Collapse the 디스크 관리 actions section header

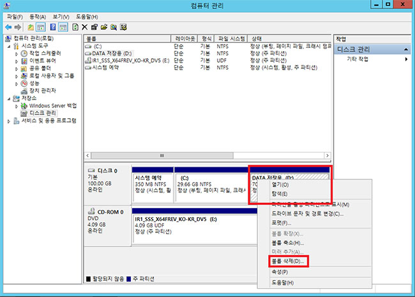point(405,49)
